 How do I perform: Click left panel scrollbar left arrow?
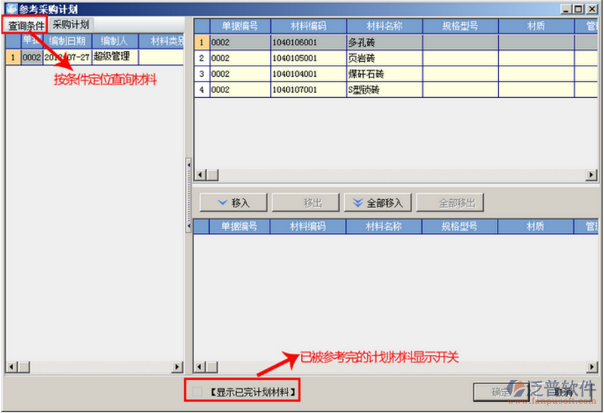pos(11,367)
